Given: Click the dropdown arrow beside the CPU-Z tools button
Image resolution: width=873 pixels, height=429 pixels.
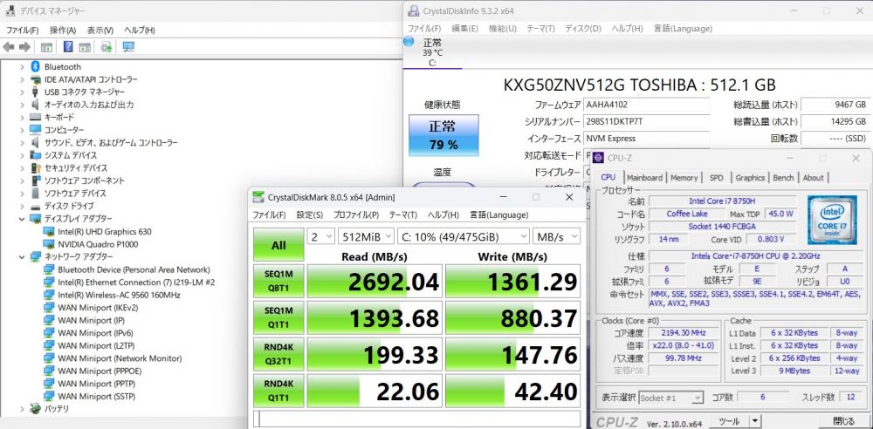Looking at the screenshot, I should (x=754, y=421).
